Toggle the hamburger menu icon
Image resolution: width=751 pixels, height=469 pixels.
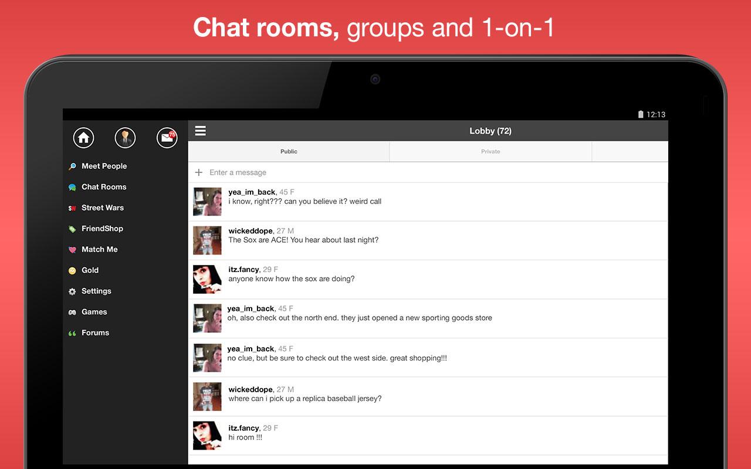pyautogui.click(x=201, y=131)
